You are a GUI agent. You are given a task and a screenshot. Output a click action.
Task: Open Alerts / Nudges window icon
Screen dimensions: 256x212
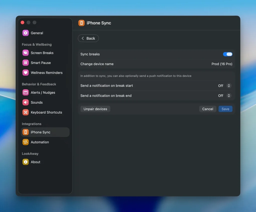[x=25, y=92]
